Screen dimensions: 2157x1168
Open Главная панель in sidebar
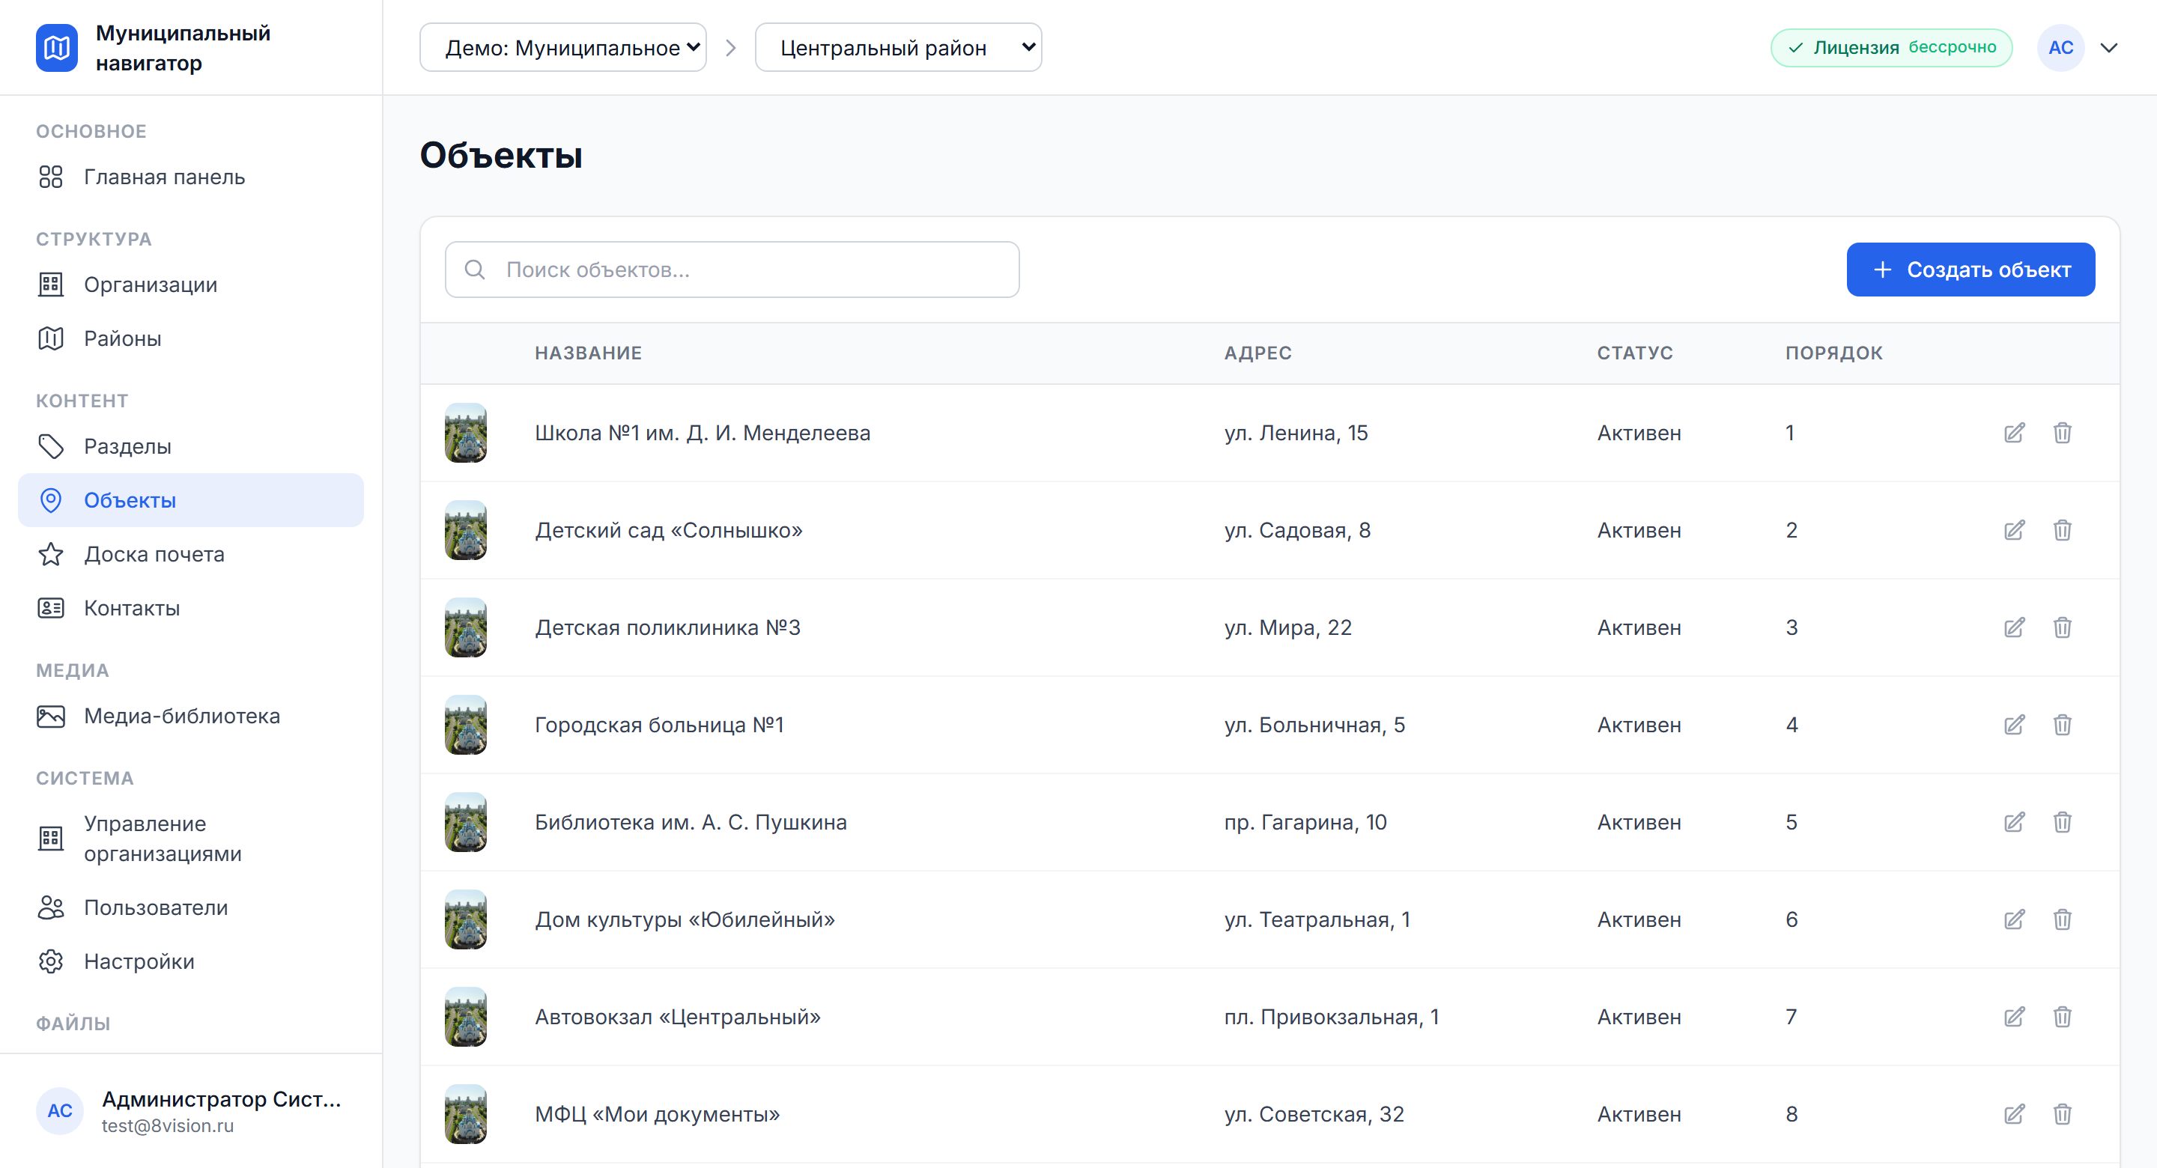point(191,177)
